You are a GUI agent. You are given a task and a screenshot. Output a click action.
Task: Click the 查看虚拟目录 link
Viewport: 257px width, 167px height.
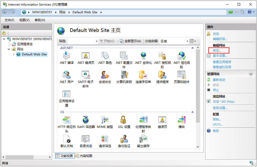click(x=222, y=67)
